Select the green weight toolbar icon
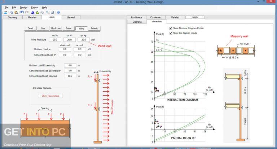 [37, 12]
